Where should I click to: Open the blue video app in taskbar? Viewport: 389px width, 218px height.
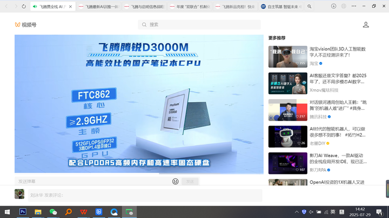99,212
